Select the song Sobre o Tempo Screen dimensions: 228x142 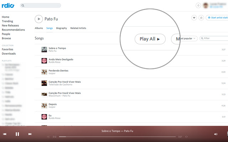click(x=57, y=48)
